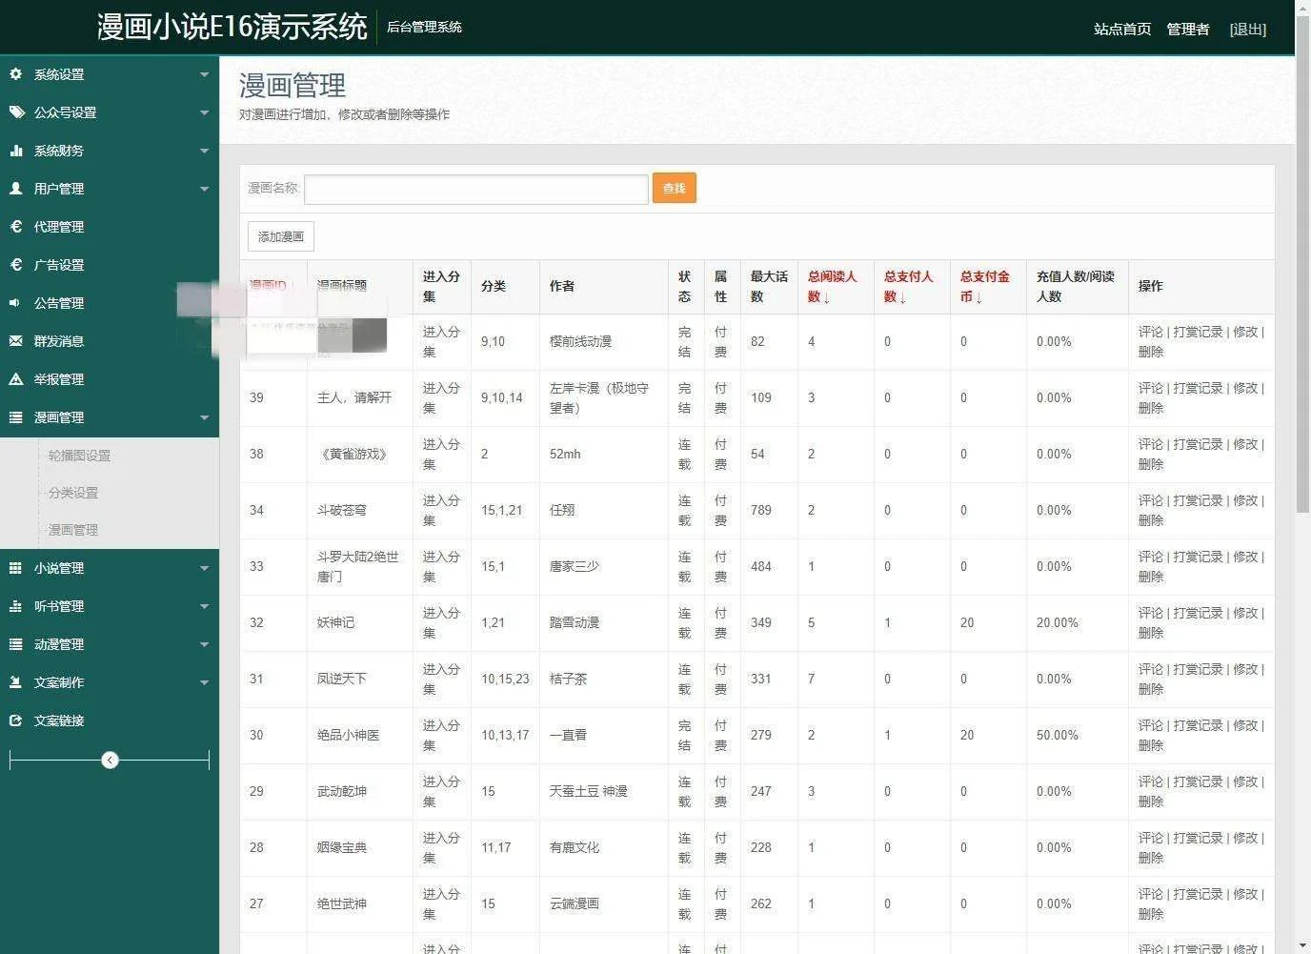1311x954 pixels.
Task: Toggle the sidebar collapse arrow button
Action: point(111,760)
